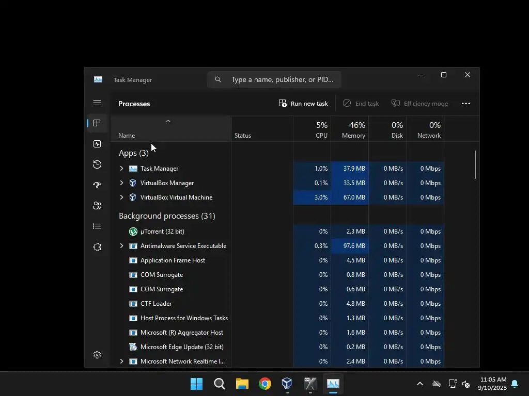Expand the VirtualBox Manager row

[121, 183]
